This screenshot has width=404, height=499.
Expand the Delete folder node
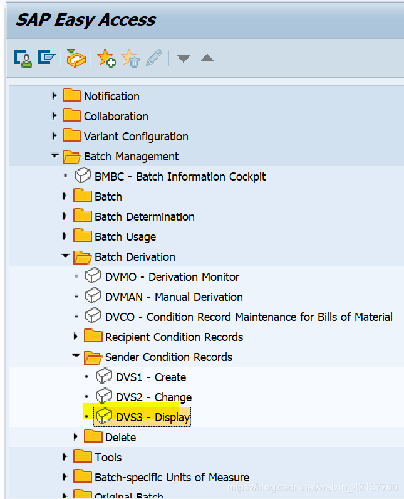75,436
